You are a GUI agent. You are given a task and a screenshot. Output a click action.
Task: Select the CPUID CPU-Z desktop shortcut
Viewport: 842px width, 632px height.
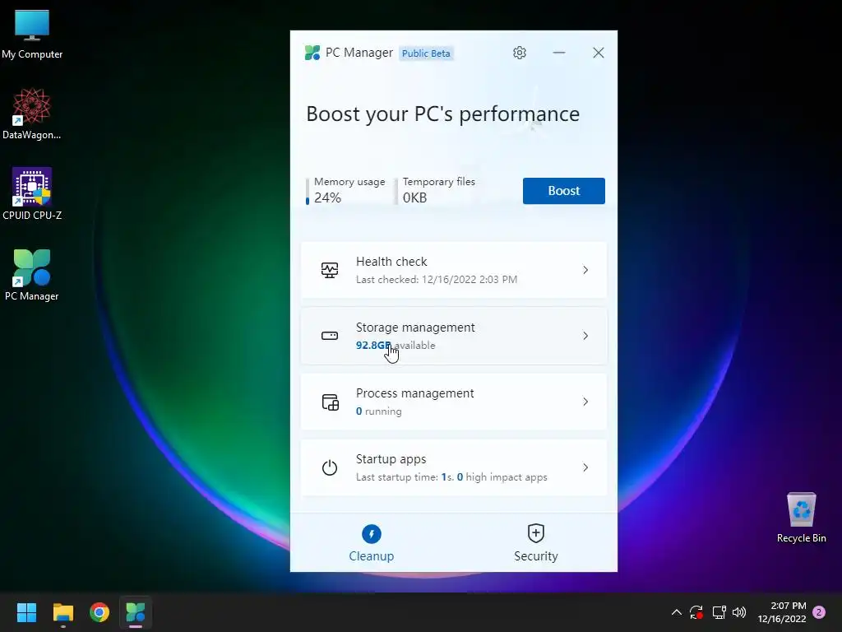pyautogui.click(x=32, y=194)
